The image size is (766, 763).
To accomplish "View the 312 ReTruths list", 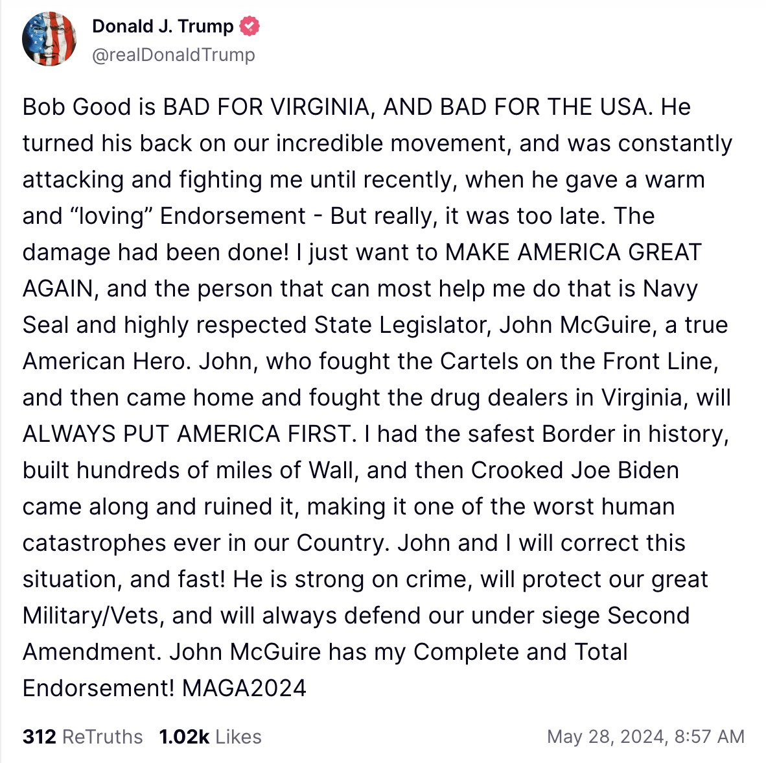I will (x=82, y=736).
